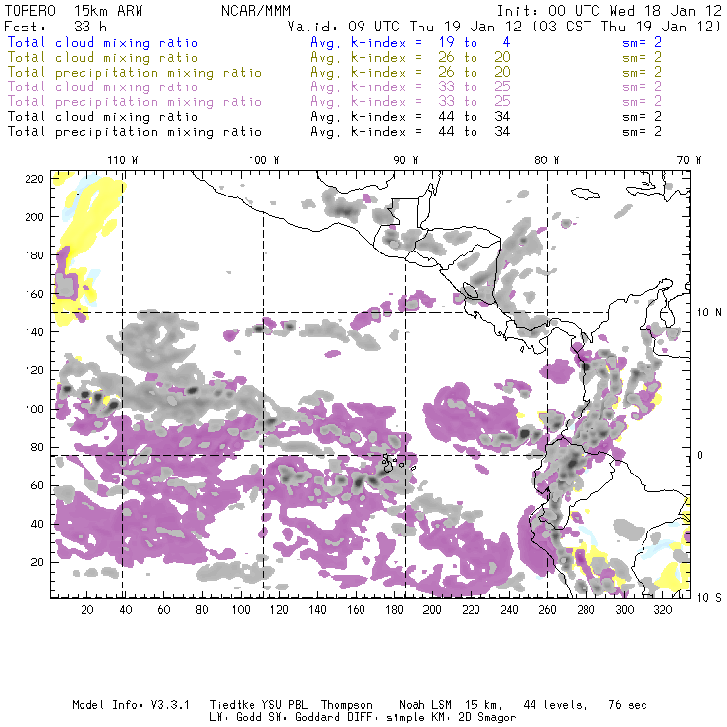The width and height of the screenshot is (727, 727).
Task: Click the Jamaica island outline on the map
Action: tap(586, 193)
